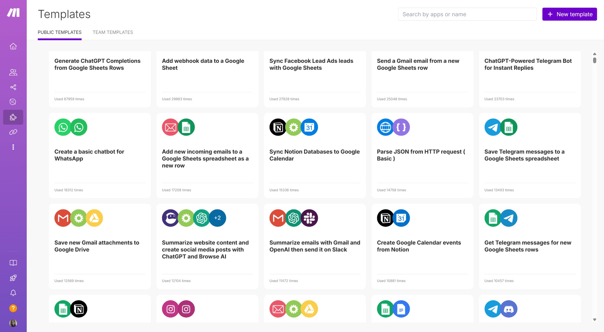Click the What's new rocket icon

click(x=13, y=278)
